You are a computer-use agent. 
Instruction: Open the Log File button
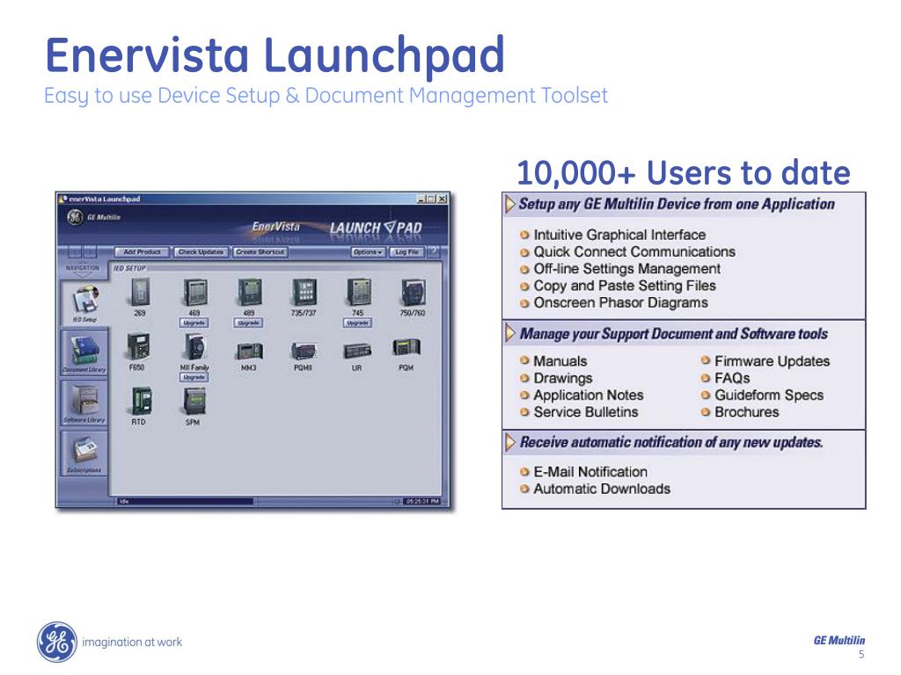[x=407, y=252]
